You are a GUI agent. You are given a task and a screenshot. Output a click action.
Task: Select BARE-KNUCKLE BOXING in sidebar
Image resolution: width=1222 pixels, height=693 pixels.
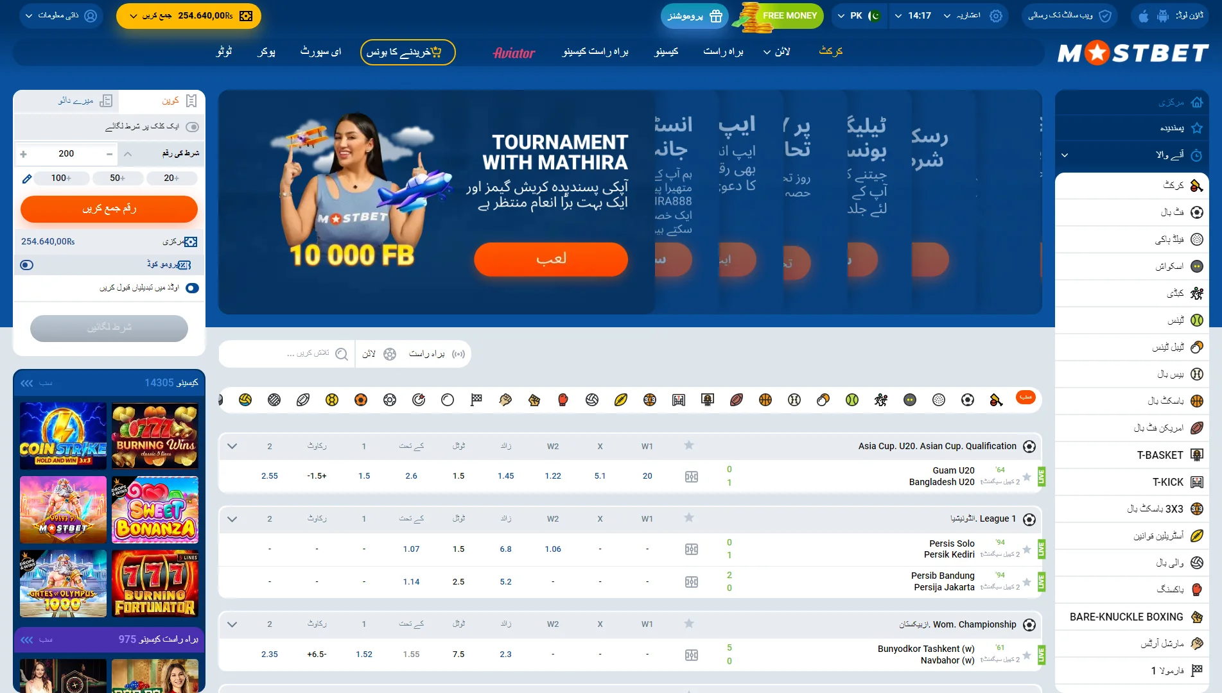tap(1131, 617)
